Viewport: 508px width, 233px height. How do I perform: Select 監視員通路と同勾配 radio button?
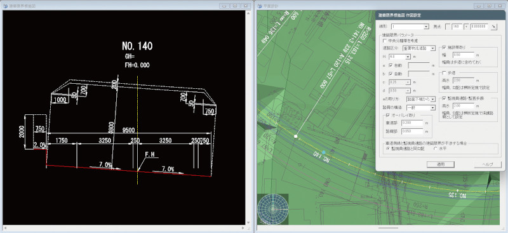[x=388, y=149]
